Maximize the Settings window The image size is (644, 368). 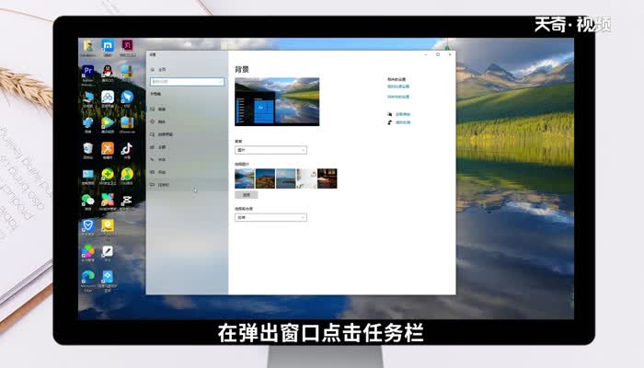point(438,54)
